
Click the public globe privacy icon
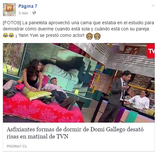pos(34,13)
